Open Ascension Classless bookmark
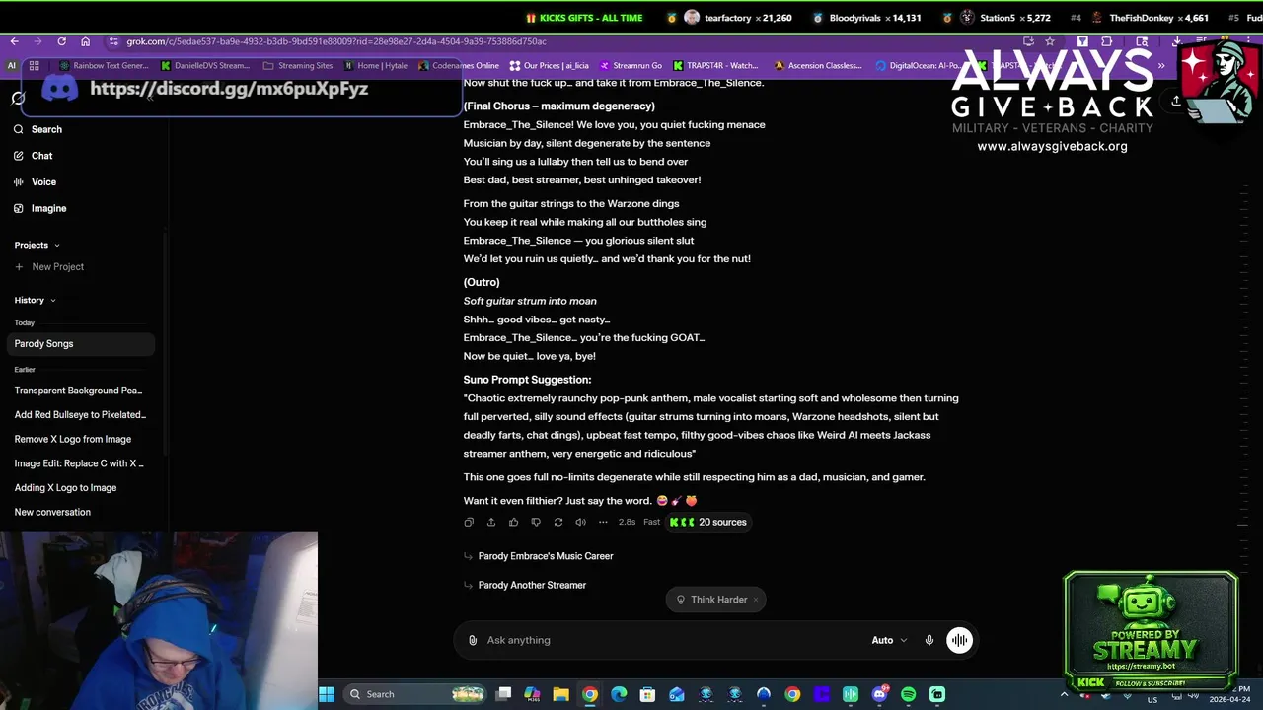The width and height of the screenshot is (1263, 710). point(818,66)
